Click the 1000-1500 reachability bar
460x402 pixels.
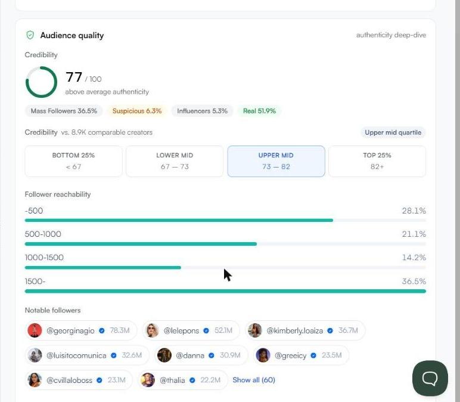[x=225, y=268]
